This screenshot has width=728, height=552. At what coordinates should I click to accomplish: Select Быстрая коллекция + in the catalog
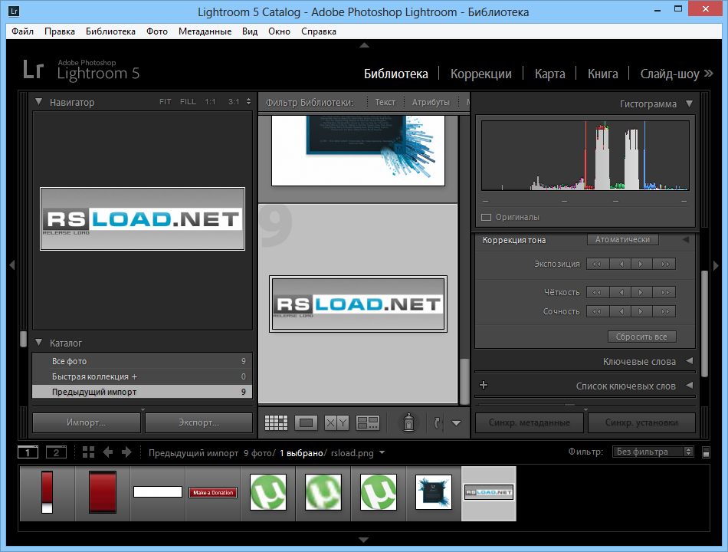coord(142,376)
